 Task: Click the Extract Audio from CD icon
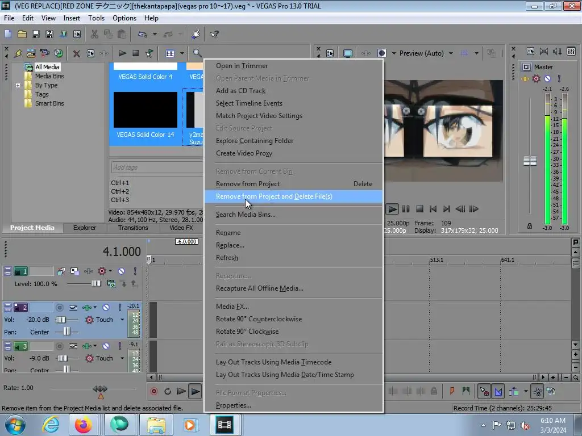(59, 53)
